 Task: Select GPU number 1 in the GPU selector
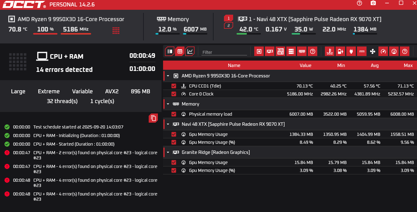229,18
